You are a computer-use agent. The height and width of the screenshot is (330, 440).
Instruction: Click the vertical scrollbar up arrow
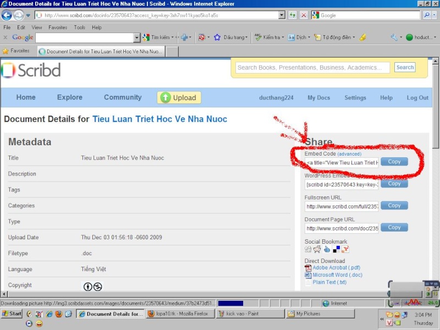[435, 61]
